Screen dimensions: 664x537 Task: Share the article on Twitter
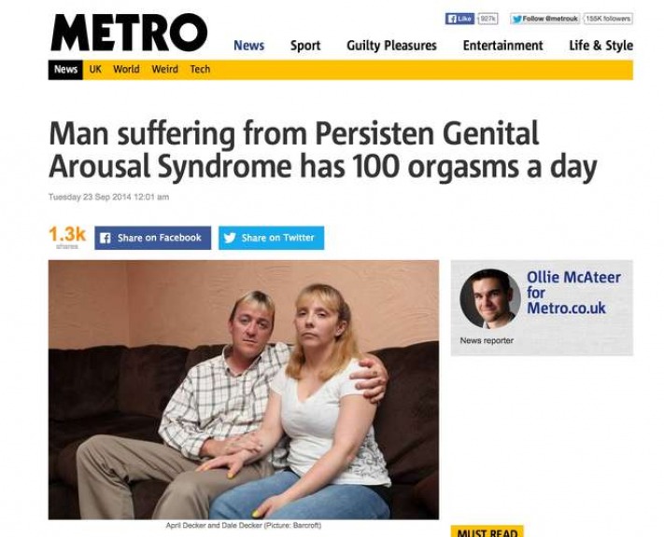tap(272, 238)
